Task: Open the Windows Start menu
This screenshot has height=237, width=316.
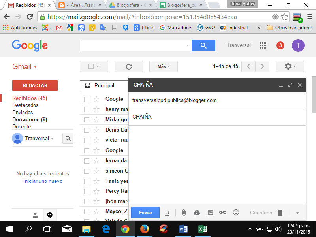Action: [9, 229]
